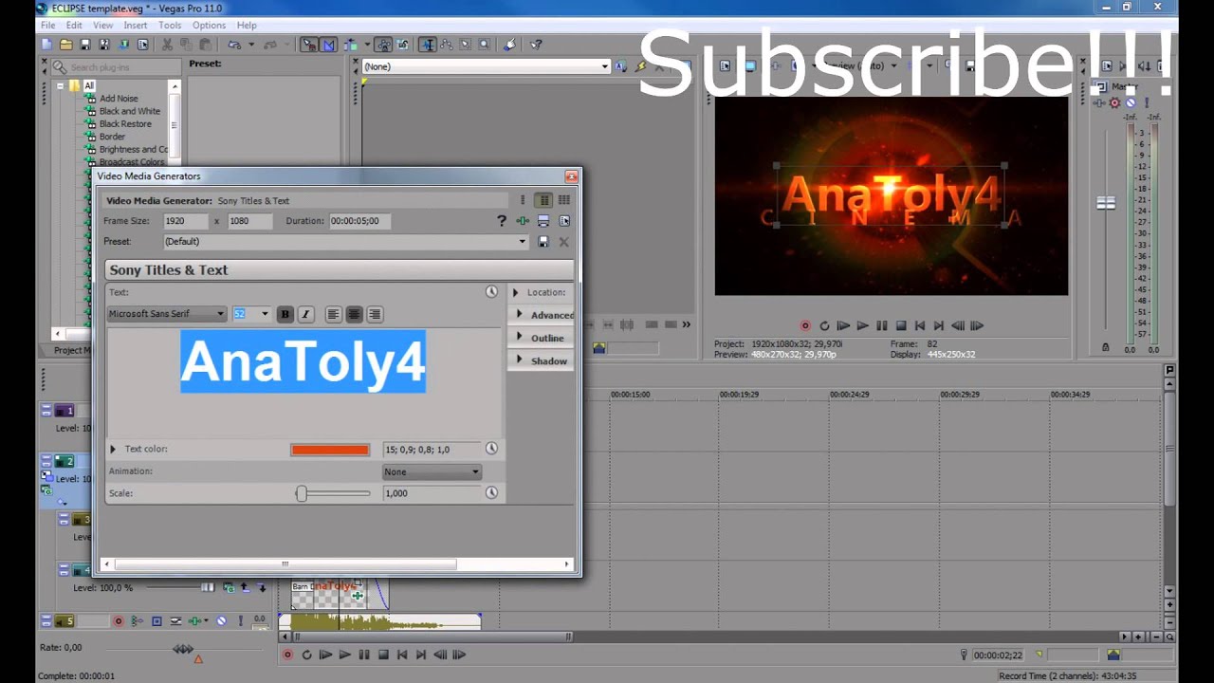Open the Options menu
Viewport: 1214px width, 683px height.
209,25
